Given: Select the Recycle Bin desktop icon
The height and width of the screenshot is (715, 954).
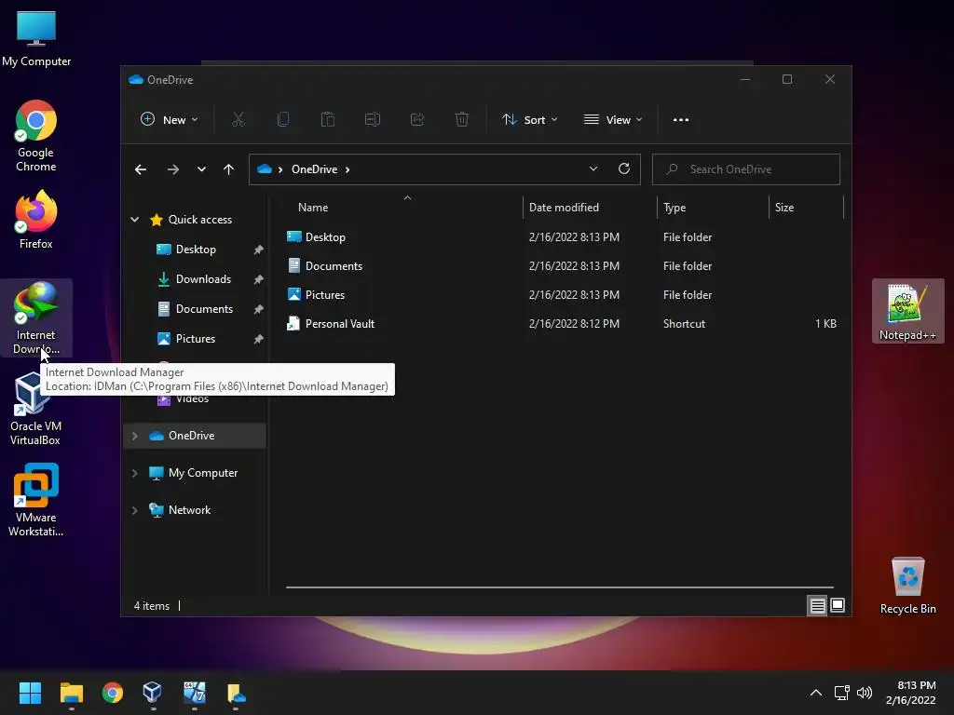Looking at the screenshot, I should (x=907, y=586).
